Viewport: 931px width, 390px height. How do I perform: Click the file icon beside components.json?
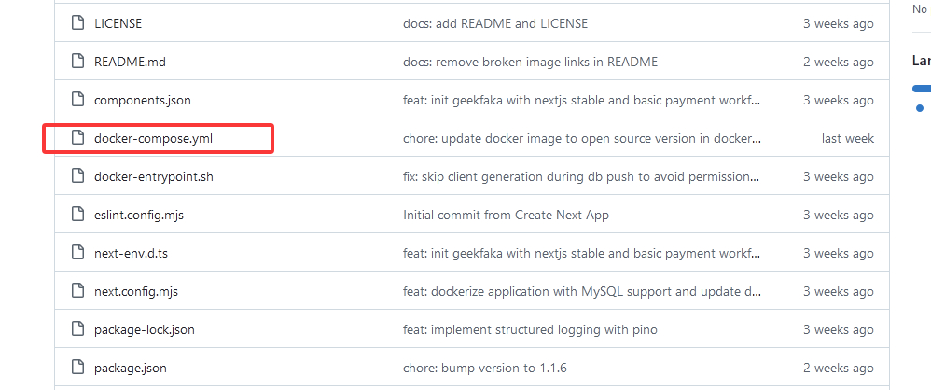(77, 100)
